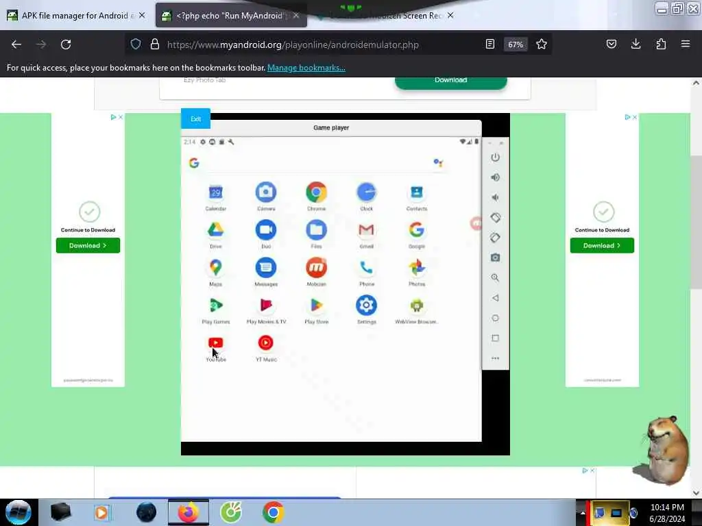702x526 pixels.
Task: Switch to the APK file manager tab
Action: pos(77,16)
